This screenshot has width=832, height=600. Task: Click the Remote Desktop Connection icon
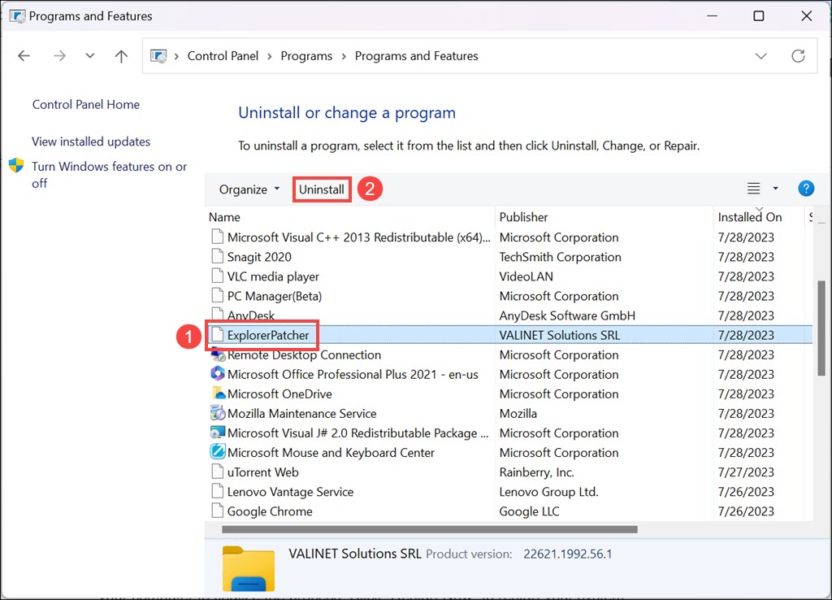[x=217, y=355]
